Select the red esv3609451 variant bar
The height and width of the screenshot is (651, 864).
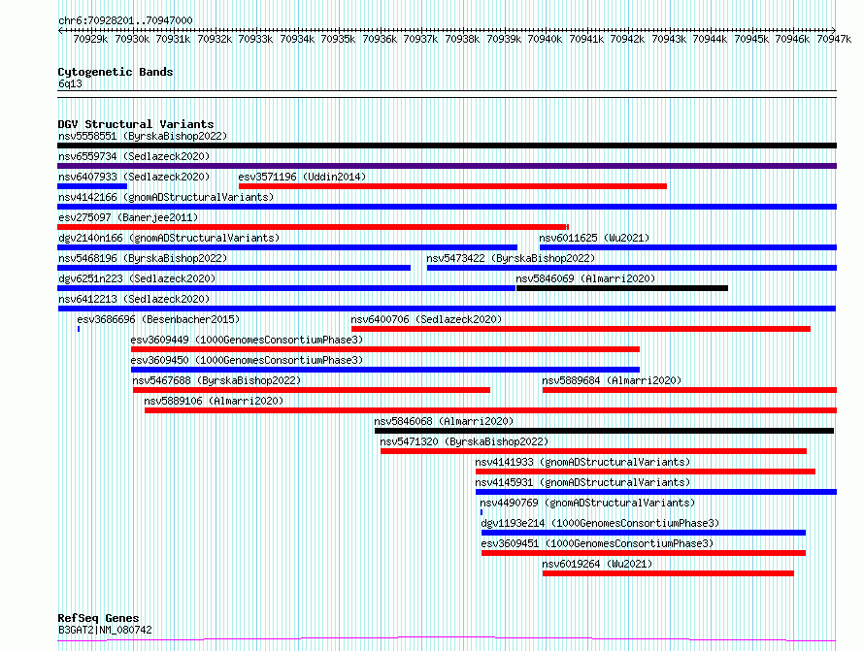pos(644,553)
